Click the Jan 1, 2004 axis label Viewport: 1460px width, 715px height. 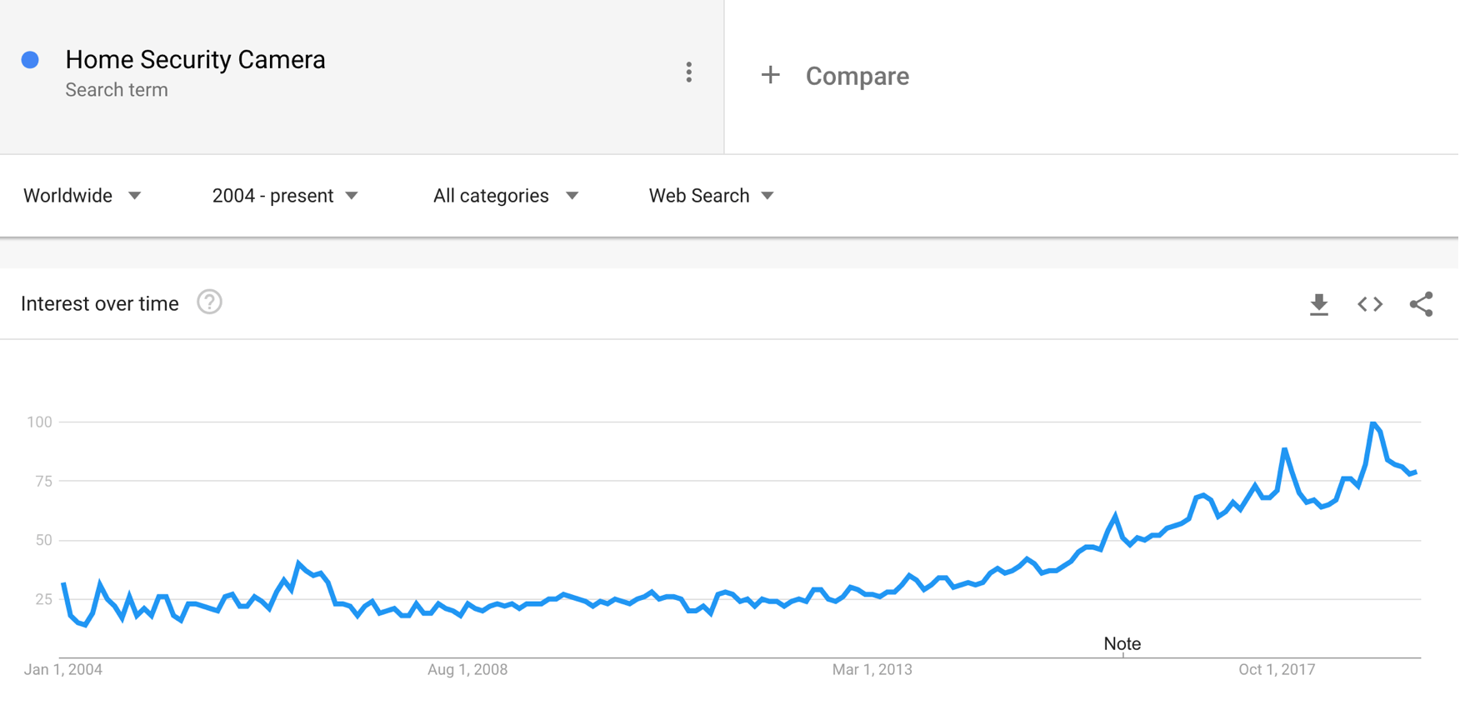pos(63,669)
